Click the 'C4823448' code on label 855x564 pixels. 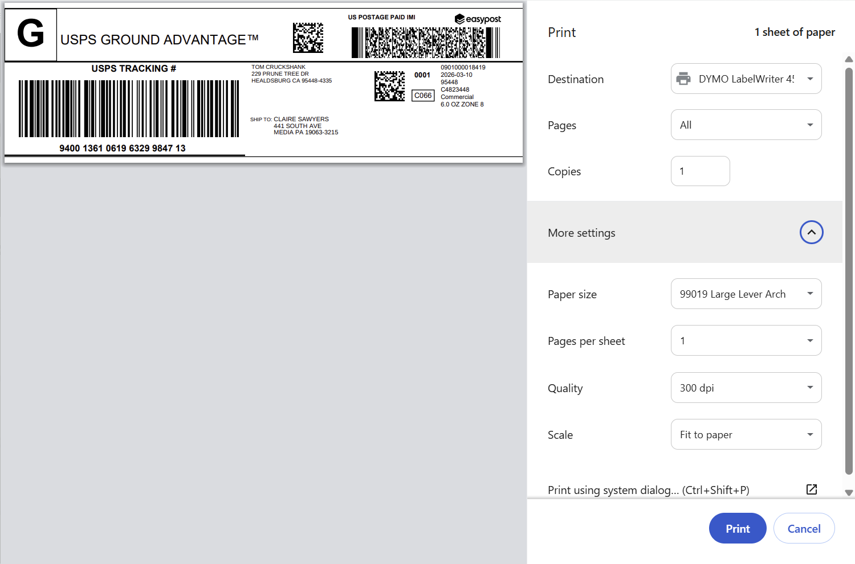click(x=455, y=89)
